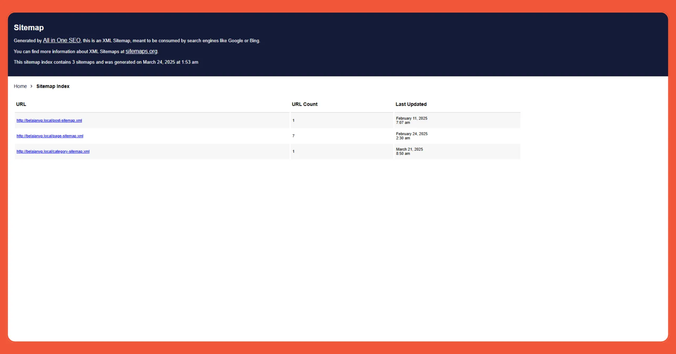Viewport: 676px width, 354px height.
Task: Sort the table by Last Updated column
Action: (x=411, y=104)
